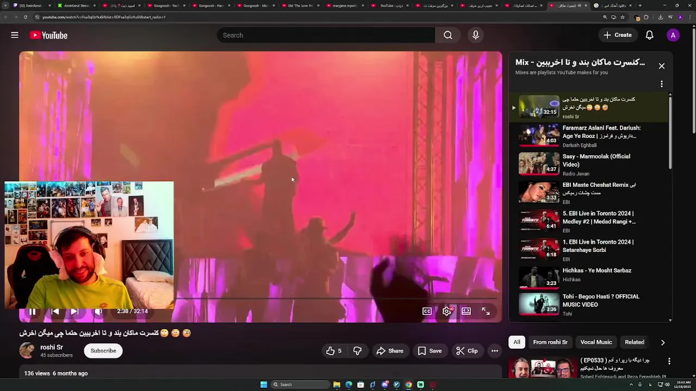
Task: Select the From roshi Sr chip
Action: [x=550, y=342]
